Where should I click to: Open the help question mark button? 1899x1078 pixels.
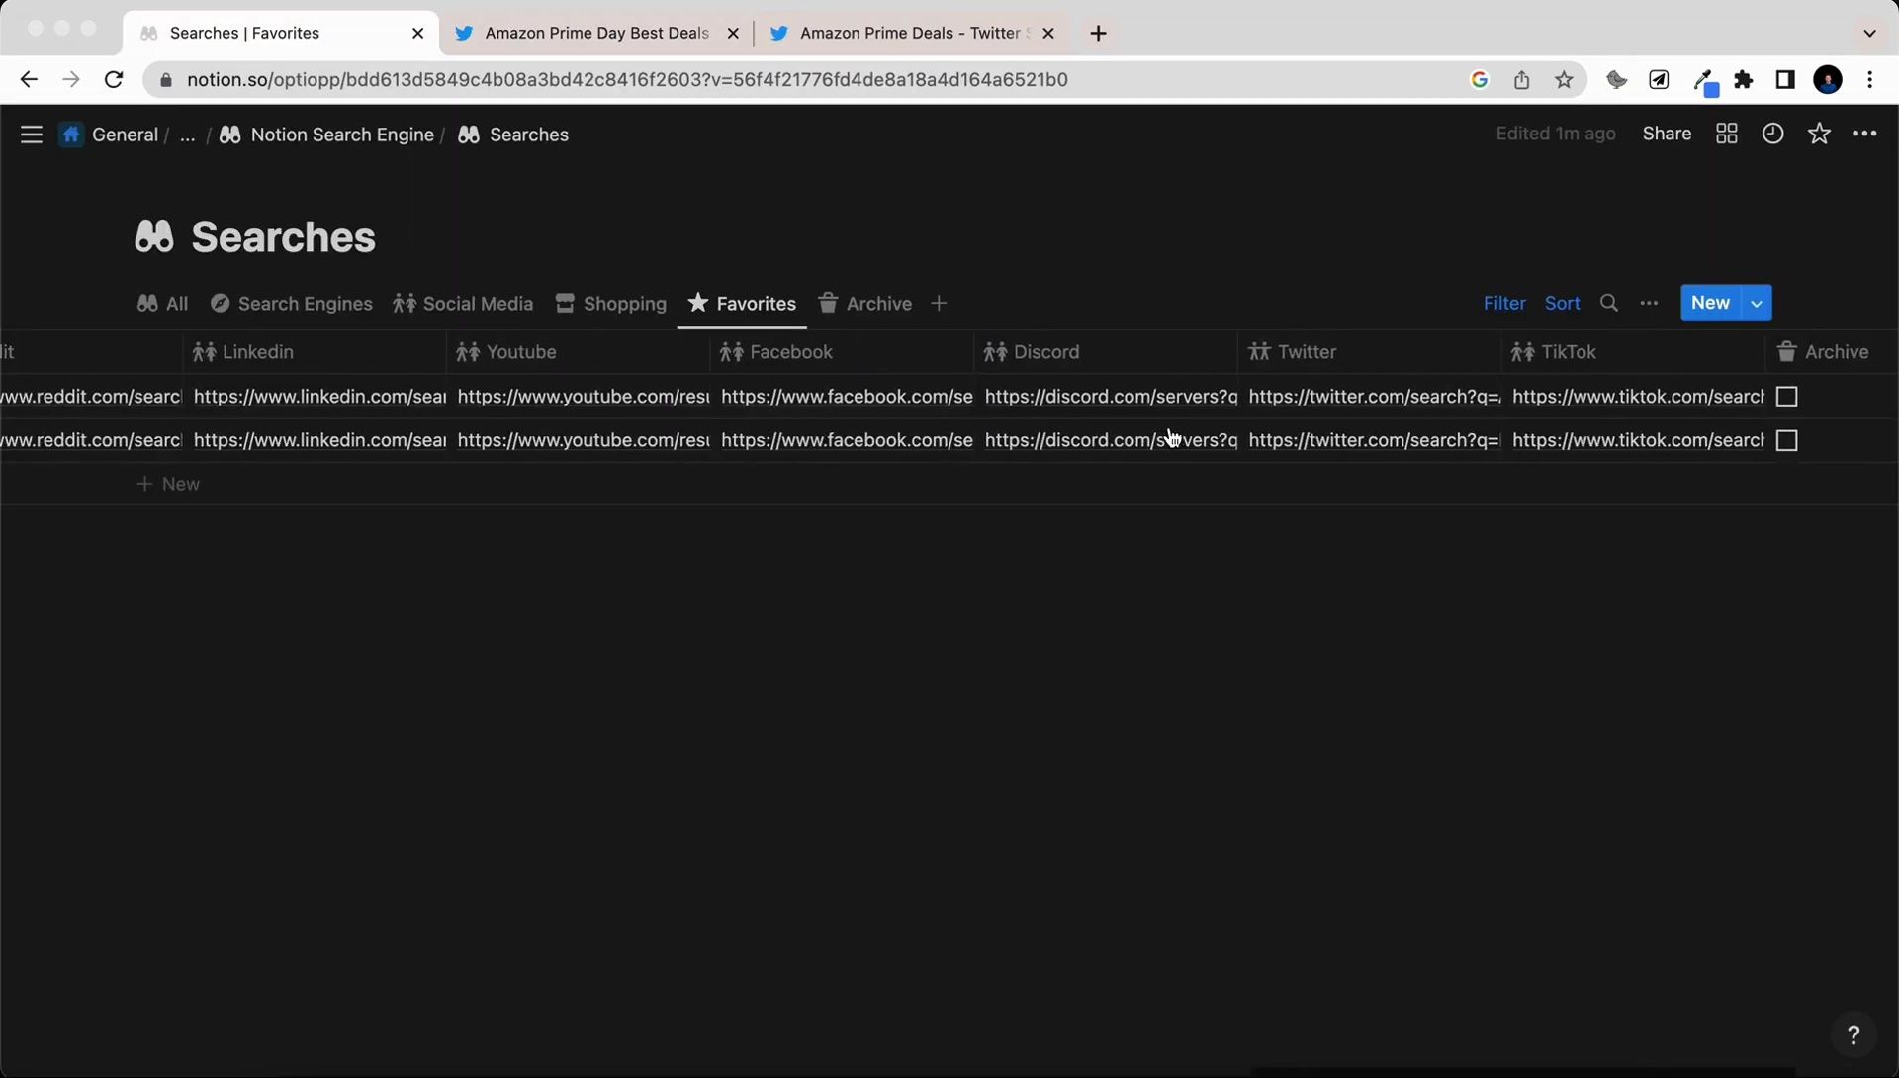pos(1853,1034)
